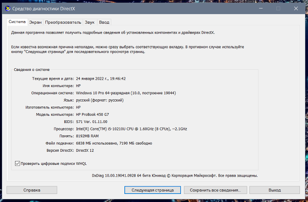Image resolution: width=308 pixels, height=202 pixels.
Task: Click Следующая страница button
Action: (x=152, y=190)
